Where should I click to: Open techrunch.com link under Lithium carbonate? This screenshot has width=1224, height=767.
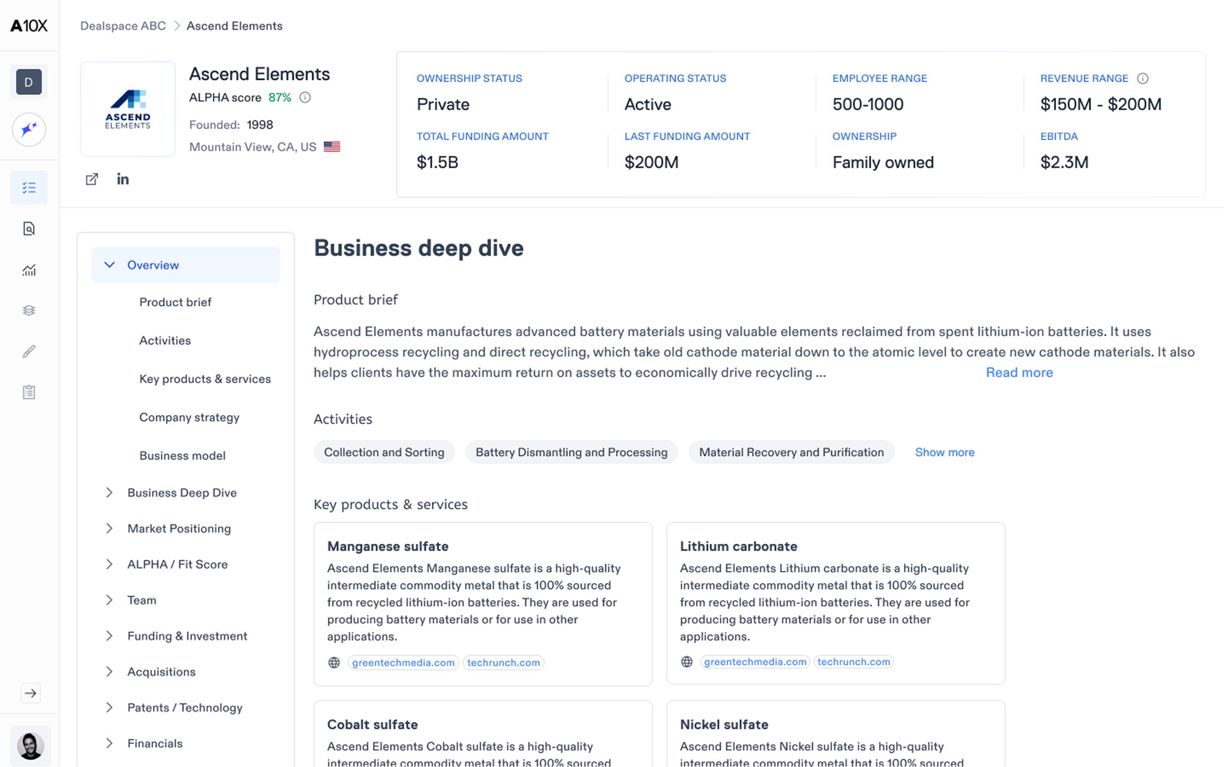pyautogui.click(x=853, y=662)
